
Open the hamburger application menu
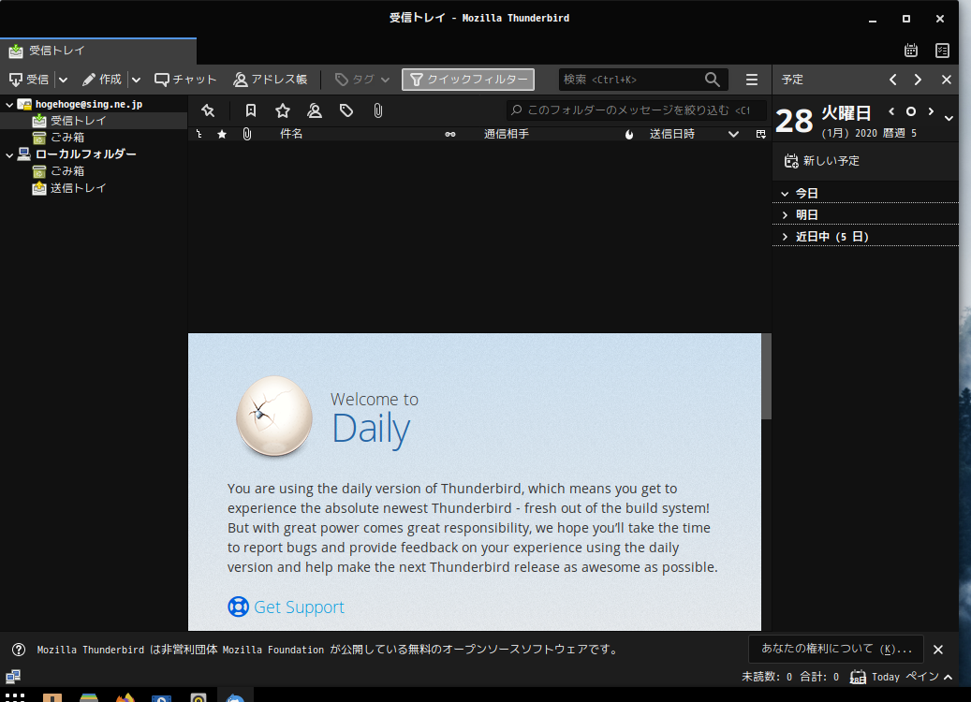(752, 80)
